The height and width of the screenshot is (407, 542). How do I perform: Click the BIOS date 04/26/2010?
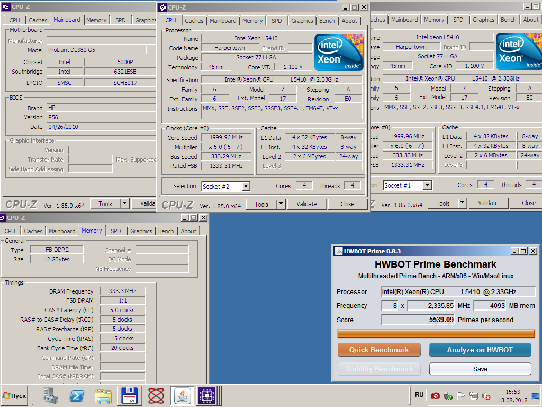click(x=101, y=127)
